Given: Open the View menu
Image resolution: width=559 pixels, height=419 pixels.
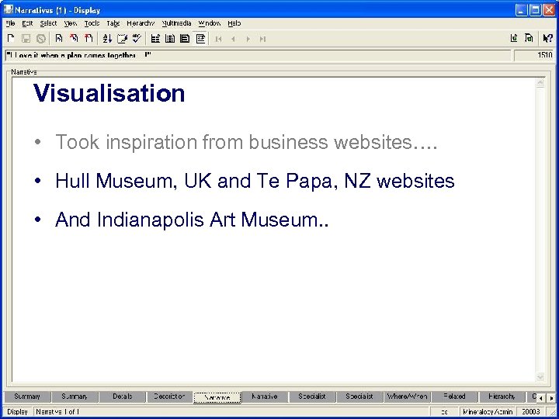Looking at the screenshot, I should click(x=71, y=23).
